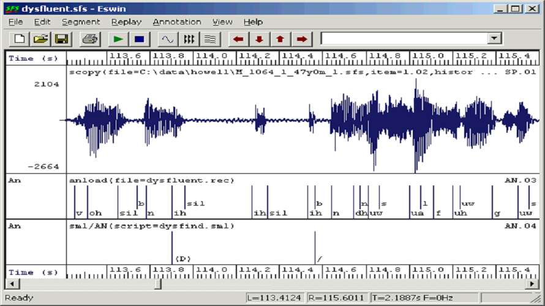The width and height of the screenshot is (545, 306).
Task: Open a file with the folder icon
Action: (x=40, y=39)
